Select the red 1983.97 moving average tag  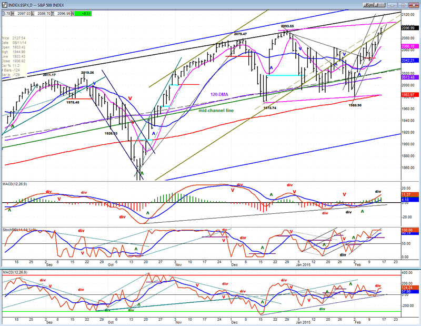[410, 95]
